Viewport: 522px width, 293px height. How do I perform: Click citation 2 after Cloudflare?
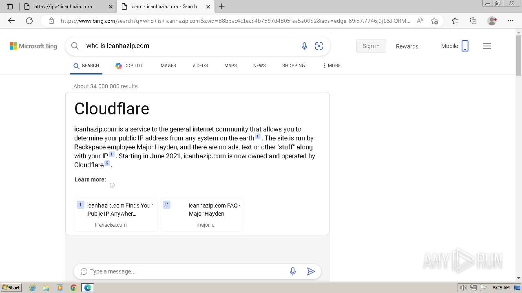tap(107, 163)
